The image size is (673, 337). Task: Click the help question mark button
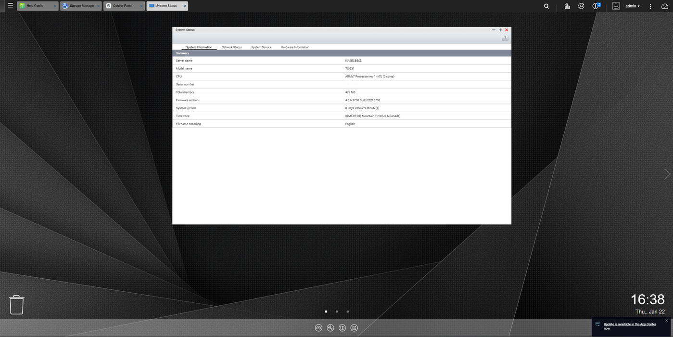pyautogui.click(x=505, y=38)
